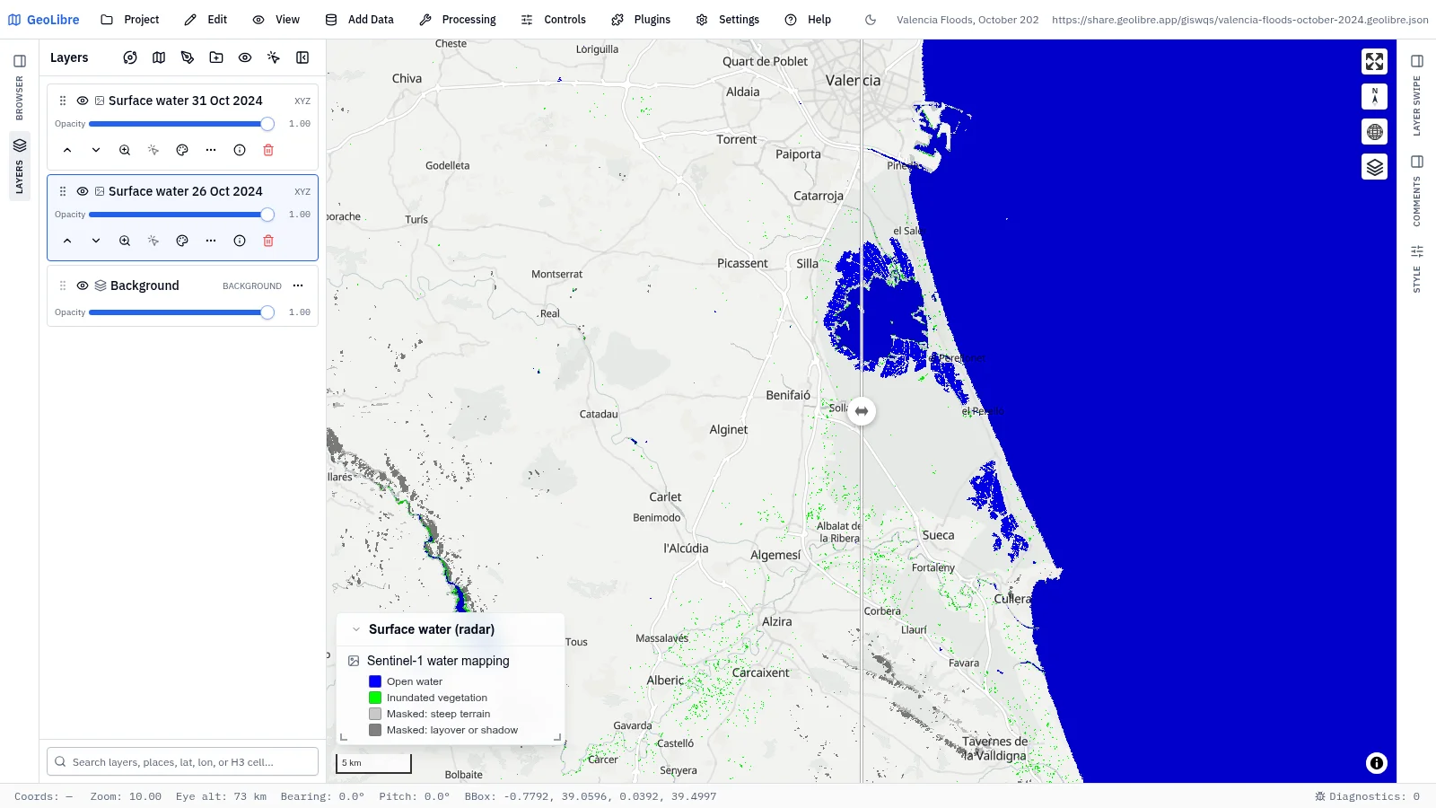Image resolution: width=1436 pixels, height=808 pixels.
Task: Toggle dark mode with the moon icon
Action: tap(871, 20)
